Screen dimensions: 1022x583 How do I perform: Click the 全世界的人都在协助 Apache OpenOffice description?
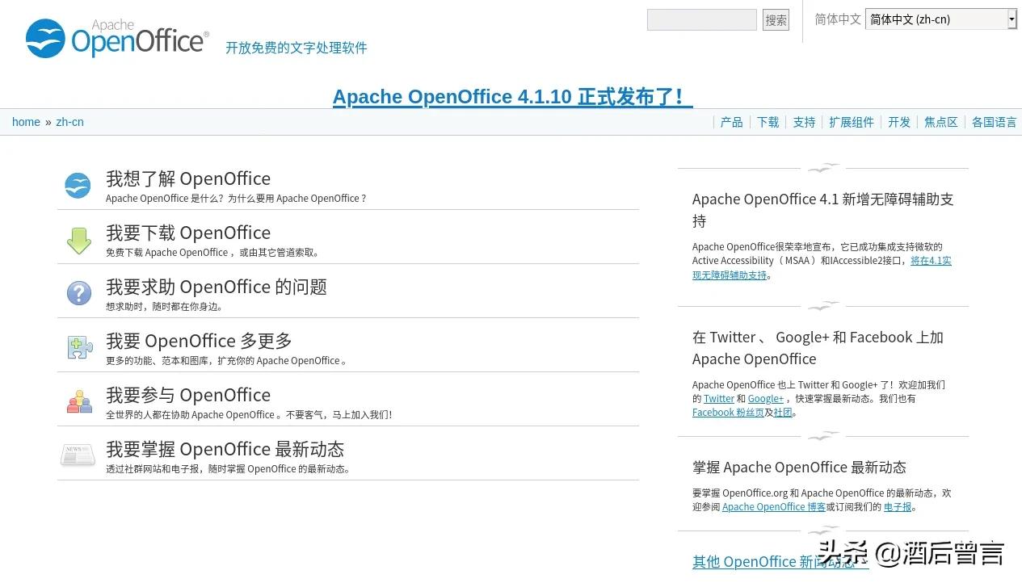[249, 415]
